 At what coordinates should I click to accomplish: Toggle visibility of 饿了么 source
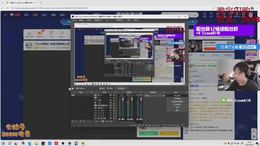pos(110,95)
